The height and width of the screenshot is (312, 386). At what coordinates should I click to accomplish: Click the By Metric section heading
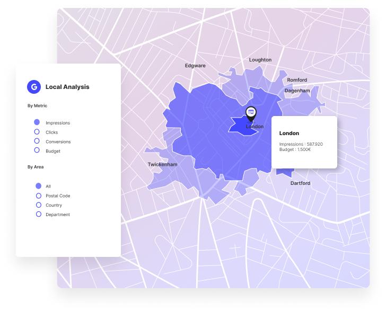tap(37, 106)
